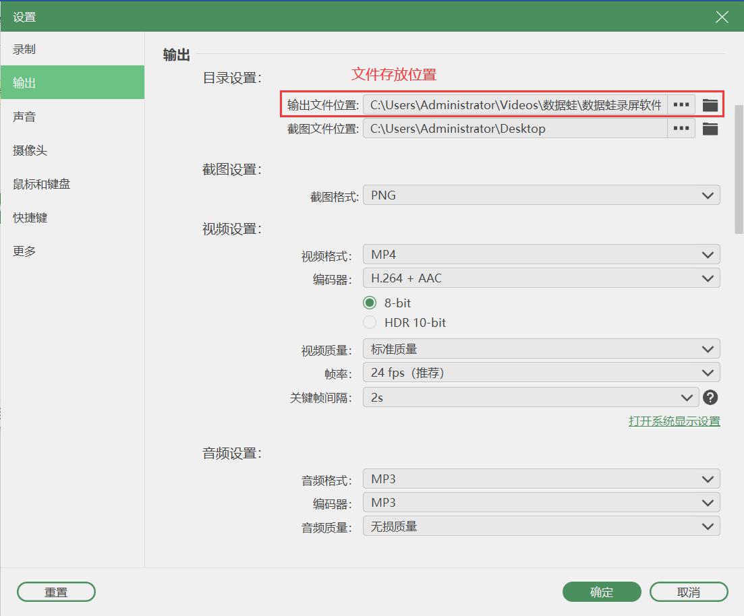Expand the H.264 + AAC encoder dropdown
The image size is (744, 616).
(x=542, y=278)
